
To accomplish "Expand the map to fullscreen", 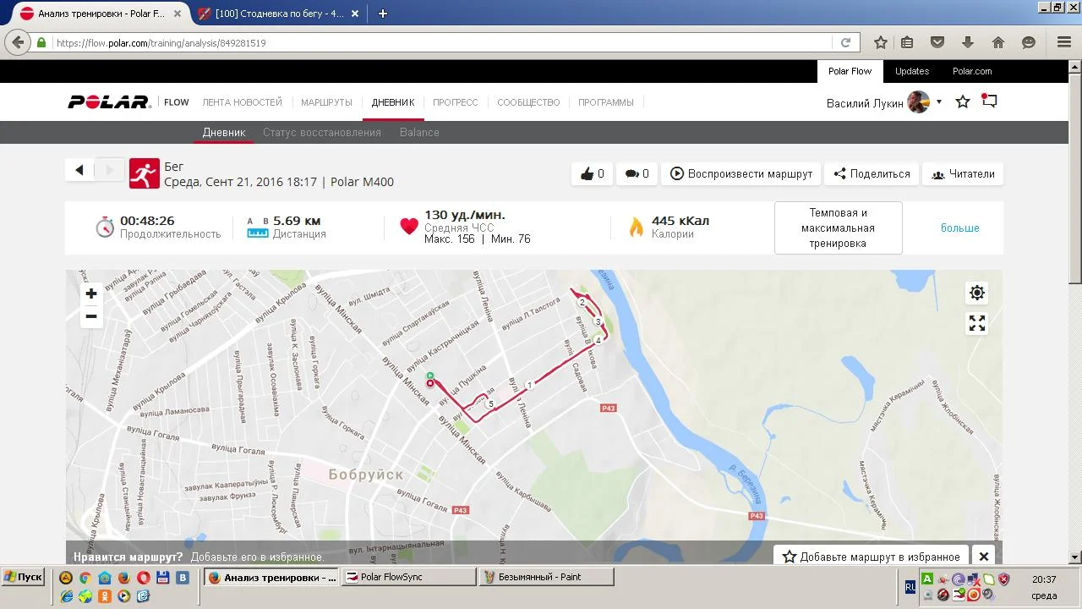I will 977,323.
